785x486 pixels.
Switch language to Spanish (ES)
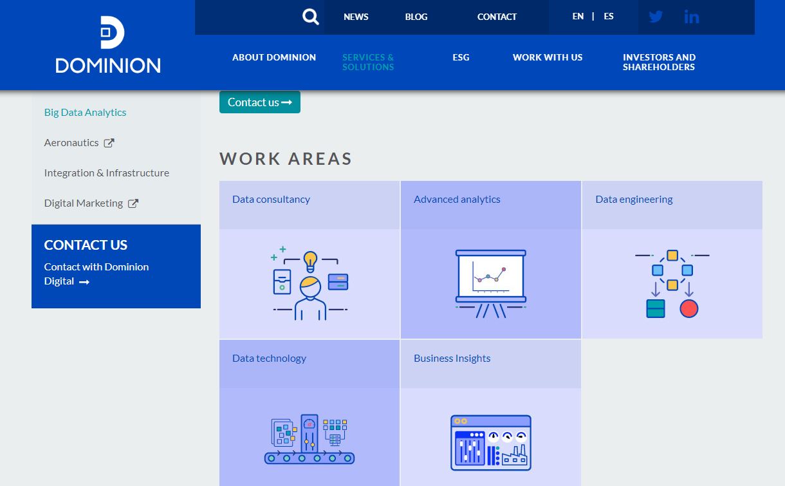tap(609, 16)
